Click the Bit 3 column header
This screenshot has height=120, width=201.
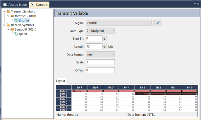point(142,87)
